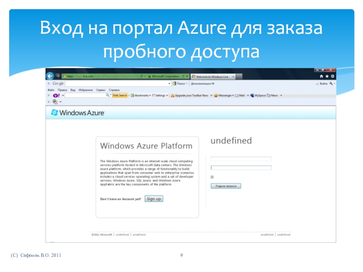Click the Yahoo! logo on the toolbar
Viewport: 363px width, 272px height.
coord(56,95)
